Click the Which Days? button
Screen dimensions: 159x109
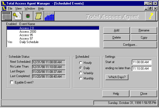pos(117,77)
